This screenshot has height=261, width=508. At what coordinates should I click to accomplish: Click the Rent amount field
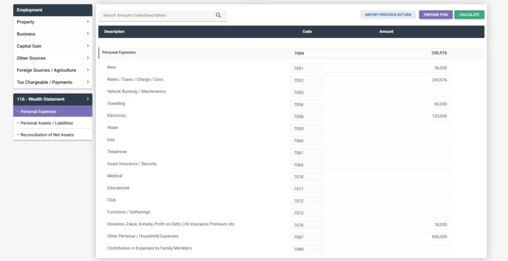[386, 68]
